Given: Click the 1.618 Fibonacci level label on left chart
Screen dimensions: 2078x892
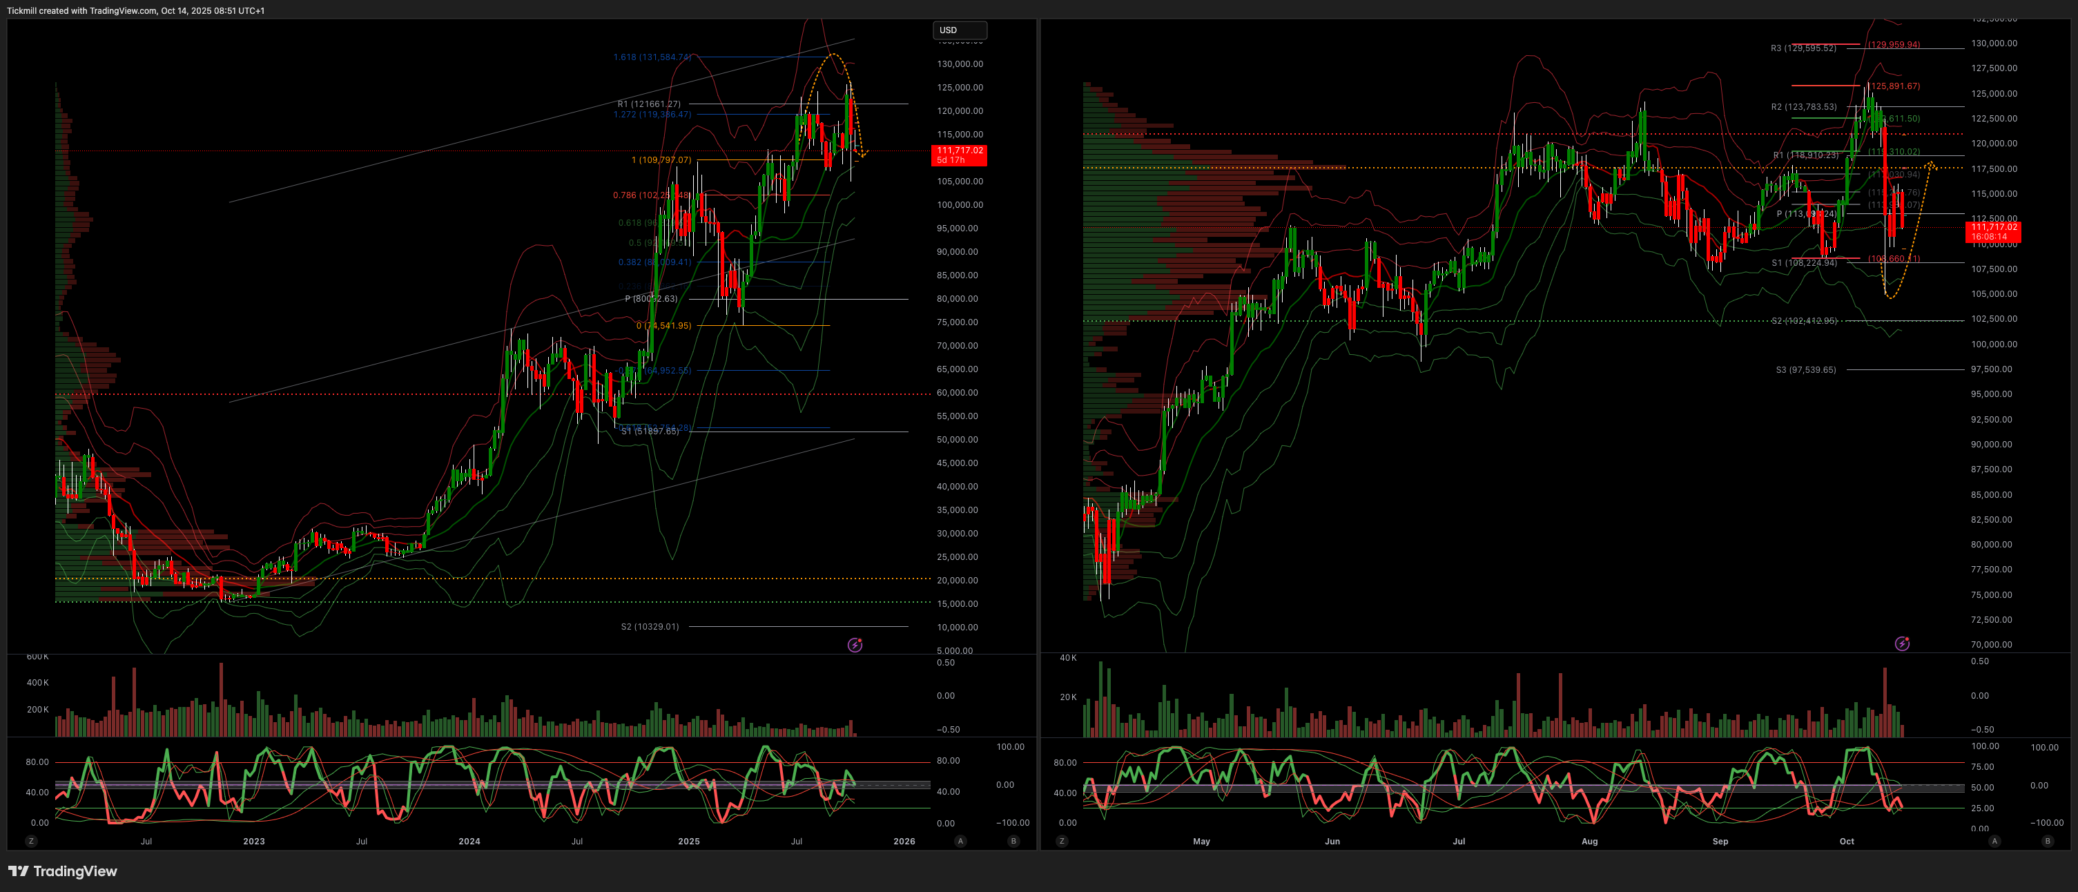Looking at the screenshot, I should pos(652,57).
